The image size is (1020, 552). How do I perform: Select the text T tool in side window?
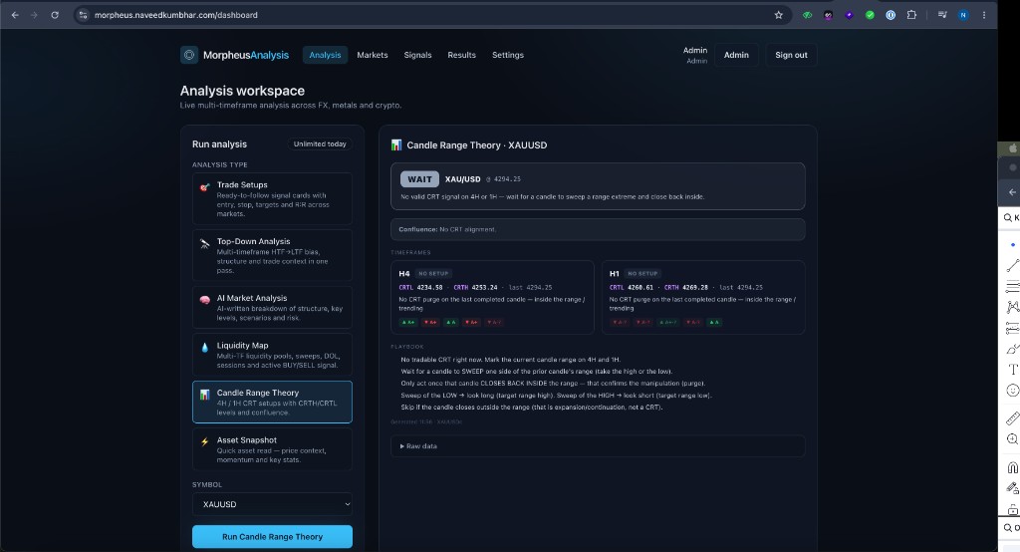click(x=1012, y=369)
